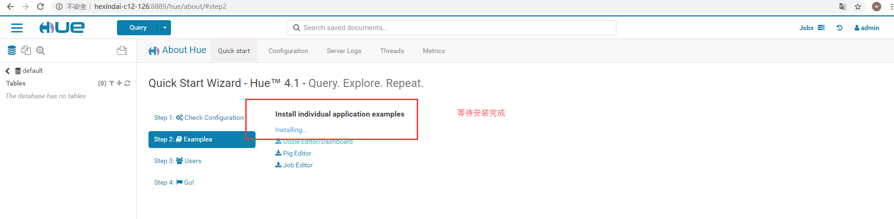Select the default database entry
894x219 pixels.
29,70
